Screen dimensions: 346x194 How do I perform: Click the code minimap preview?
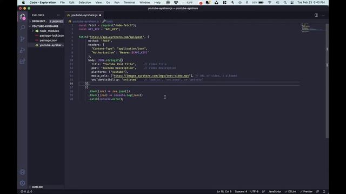[x=312, y=27]
